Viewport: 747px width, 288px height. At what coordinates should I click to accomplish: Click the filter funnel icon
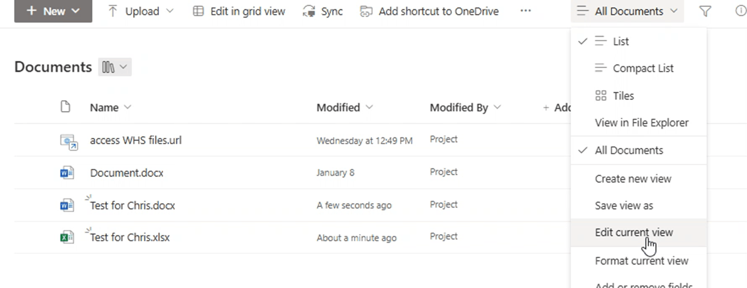tap(705, 11)
